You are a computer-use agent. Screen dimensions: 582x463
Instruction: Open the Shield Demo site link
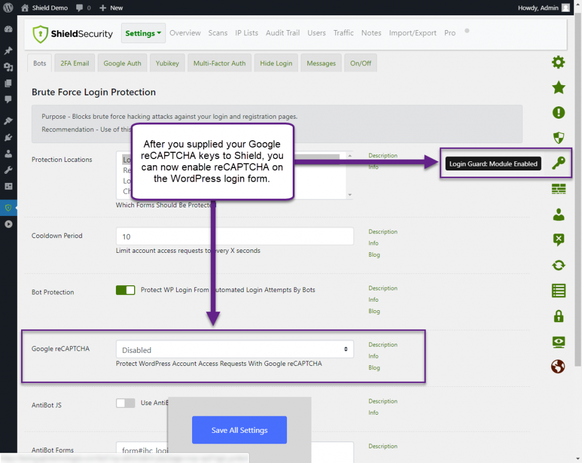44,8
